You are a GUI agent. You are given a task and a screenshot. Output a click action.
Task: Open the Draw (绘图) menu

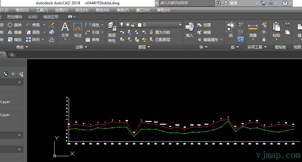coord(62,10)
